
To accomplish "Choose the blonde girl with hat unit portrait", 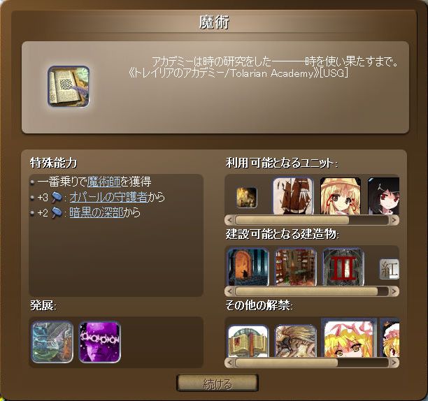I will click(x=341, y=196).
